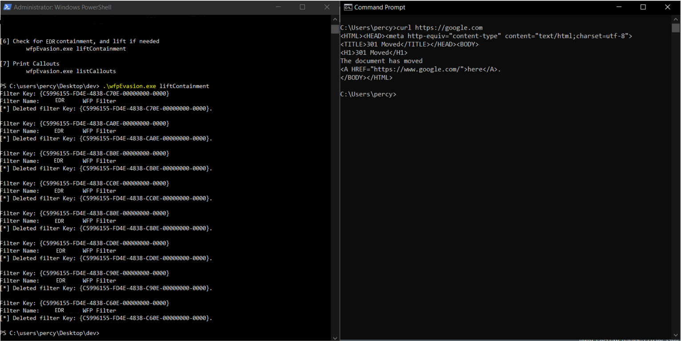Click the 'https://www.google.com/' HREF line

click(x=421, y=69)
